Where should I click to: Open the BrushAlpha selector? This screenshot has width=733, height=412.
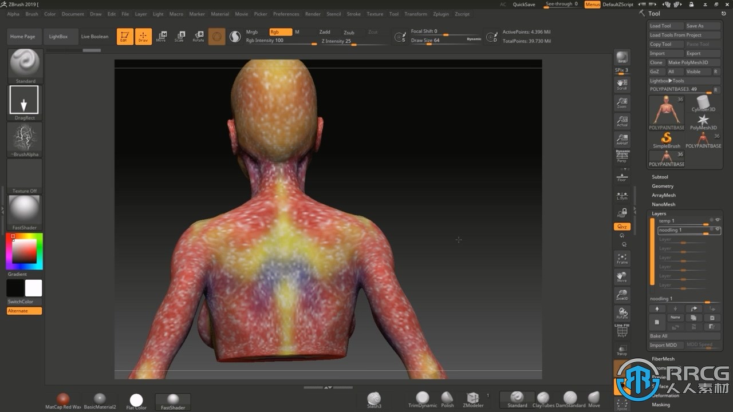coord(25,140)
